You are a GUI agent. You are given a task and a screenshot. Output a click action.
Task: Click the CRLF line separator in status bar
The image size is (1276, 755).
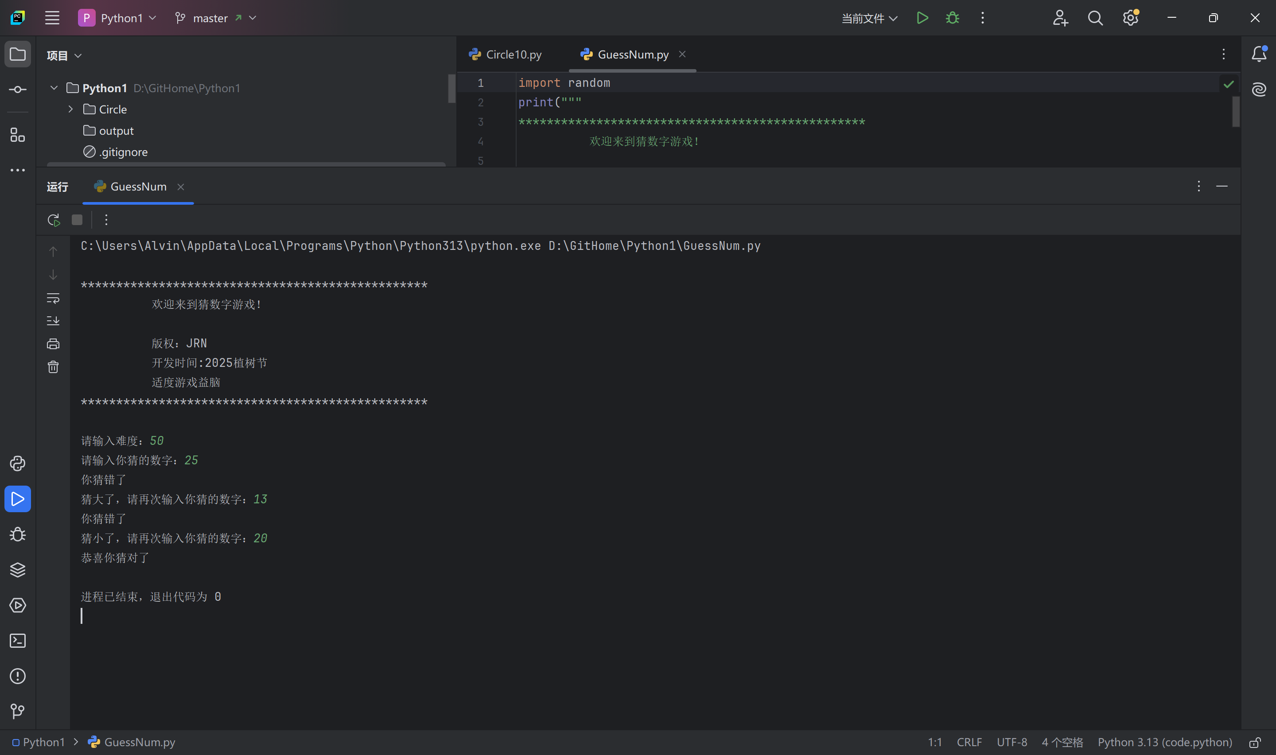click(x=969, y=742)
